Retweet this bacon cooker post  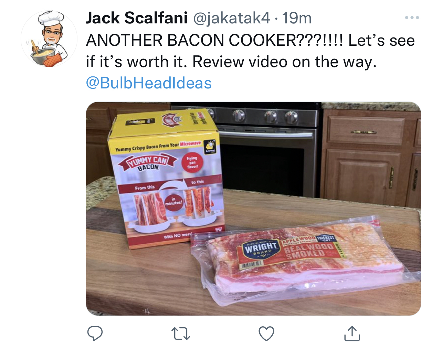[180, 333]
